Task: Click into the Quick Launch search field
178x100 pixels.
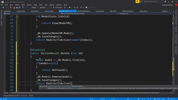Action: [x=153, y=1]
